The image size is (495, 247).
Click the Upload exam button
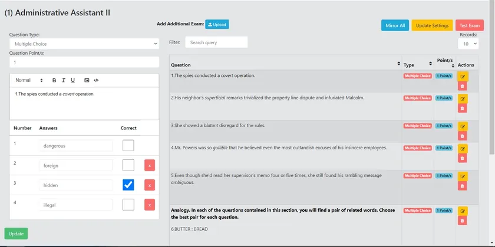pos(217,24)
